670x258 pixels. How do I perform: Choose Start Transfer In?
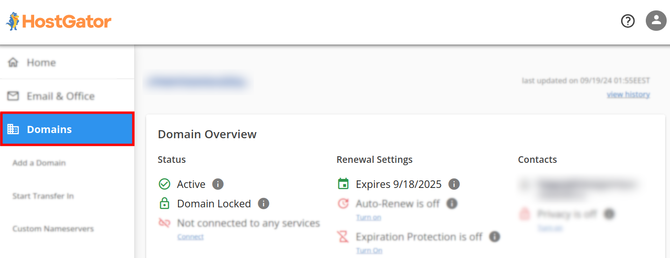coord(43,196)
